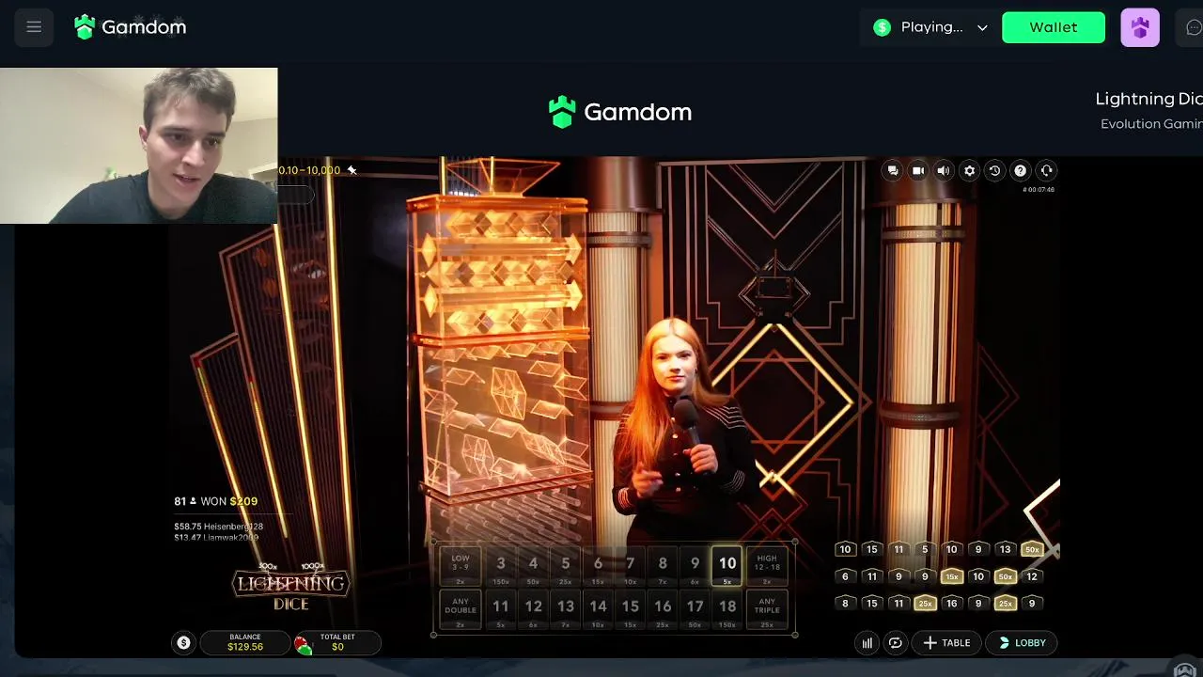
Task: Open the help question mark icon
Action: (1020, 170)
